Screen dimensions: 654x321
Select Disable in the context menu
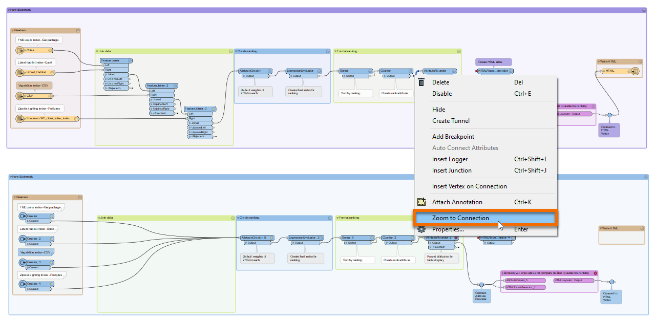click(x=442, y=94)
